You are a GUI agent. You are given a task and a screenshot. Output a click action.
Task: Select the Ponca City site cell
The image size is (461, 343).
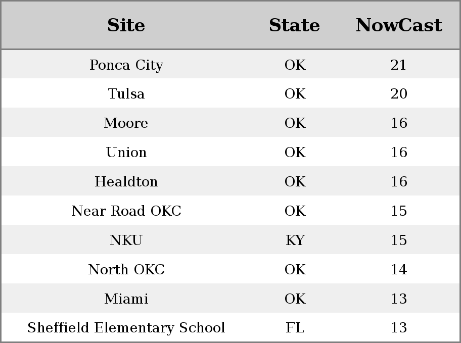[x=126, y=65]
